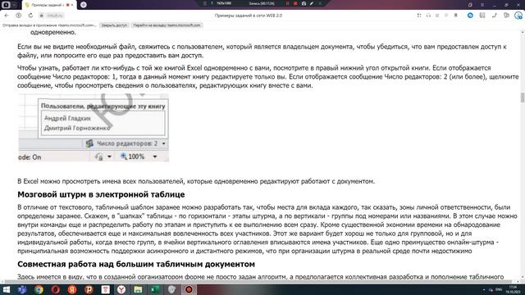Switch to Yandex Browser in taskbar
Image resolution: width=525 pixels, height=295 pixels.
[x=121, y=289]
